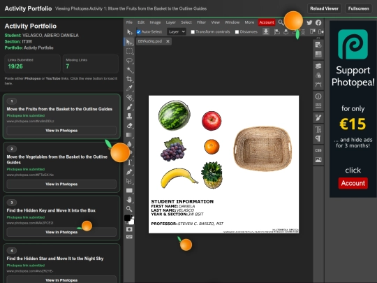Open the View menu
This screenshot has height=283, width=377.
(x=216, y=22)
